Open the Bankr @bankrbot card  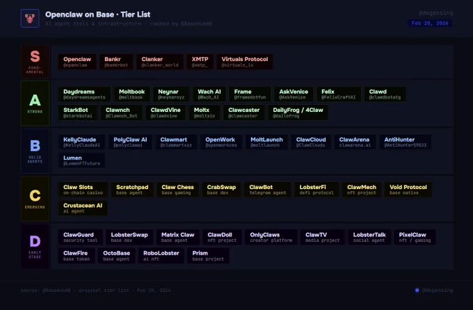pos(116,62)
